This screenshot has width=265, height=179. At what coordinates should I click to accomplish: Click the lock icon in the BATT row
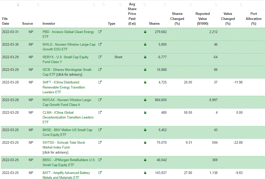tap(145, 173)
